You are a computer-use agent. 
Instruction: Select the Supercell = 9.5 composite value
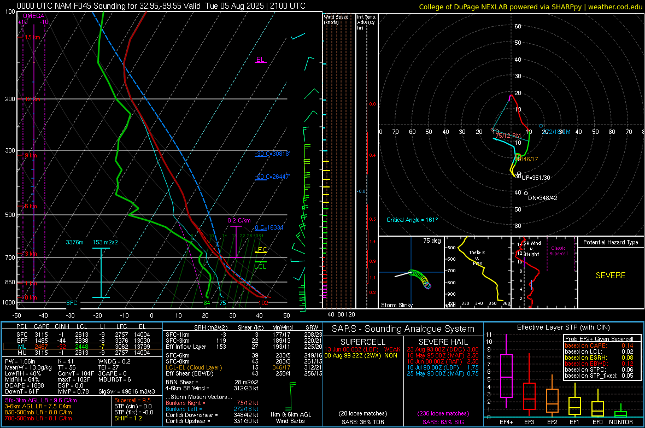coord(132,400)
